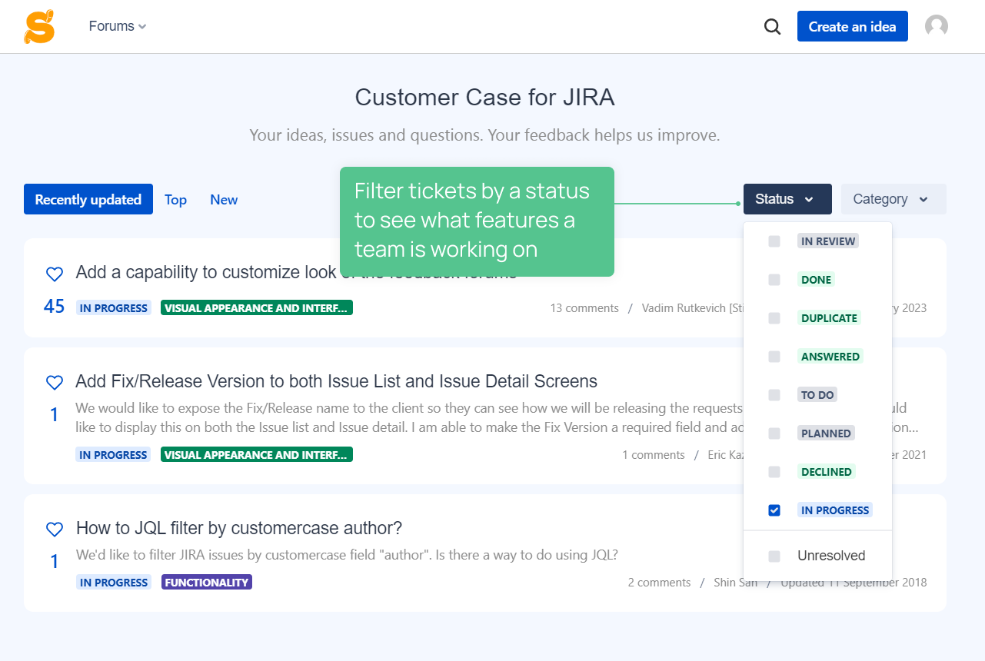The width and height of the screenshot is (985, 661).
Task: Click the Create an idea button
Action: tap(852, 26)
